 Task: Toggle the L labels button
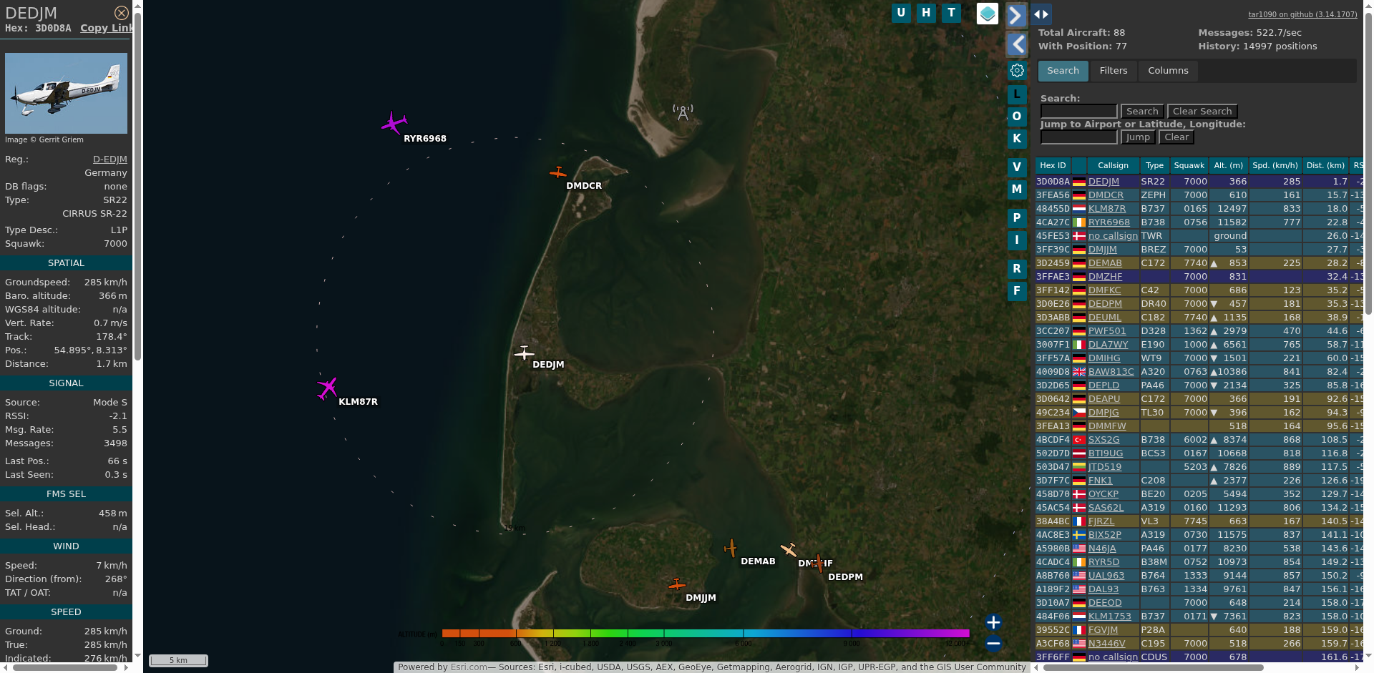1017,94
